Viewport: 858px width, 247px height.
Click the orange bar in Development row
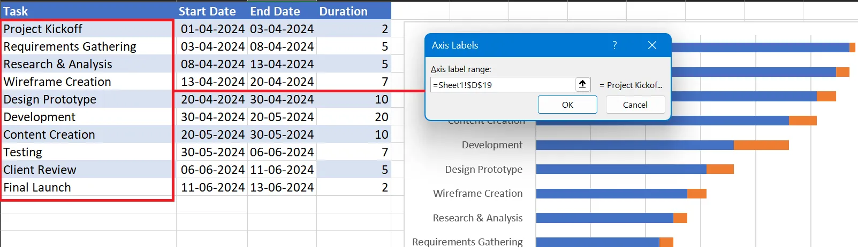click(x=761, y=145)
